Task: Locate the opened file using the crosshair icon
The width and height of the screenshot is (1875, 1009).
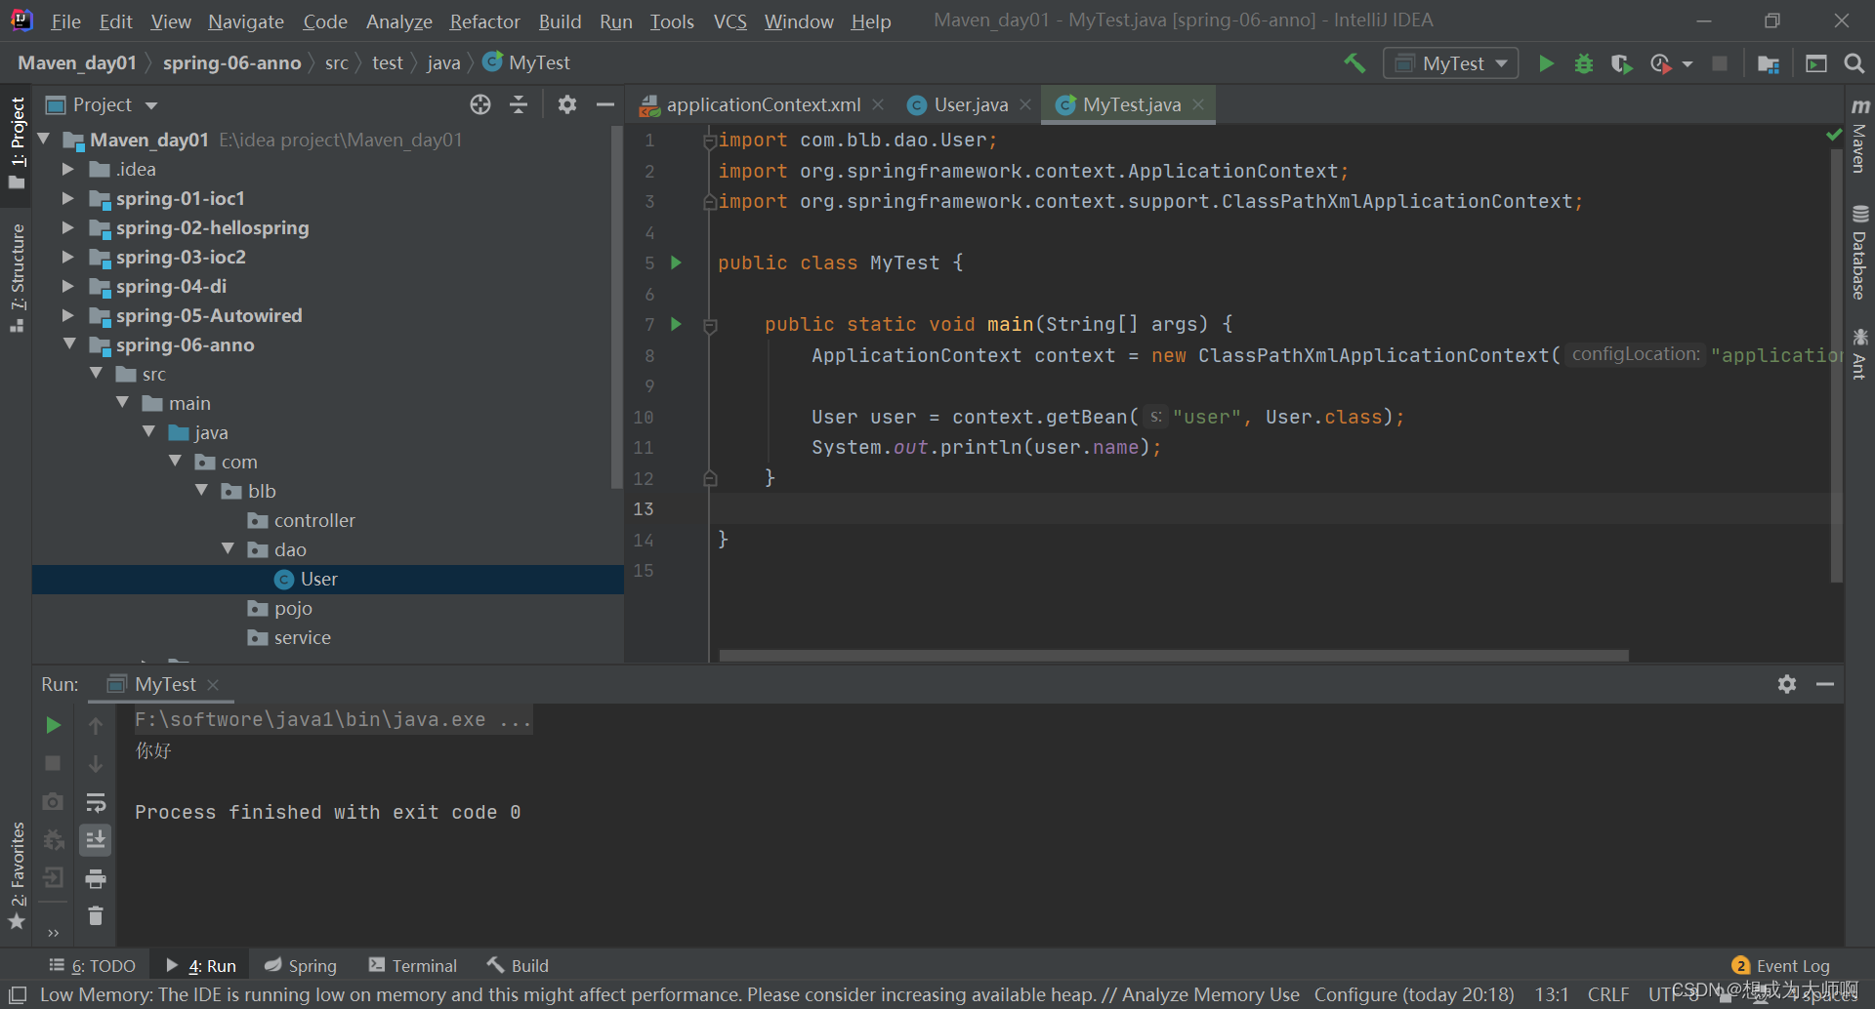Action: click(x=479, y=104)
